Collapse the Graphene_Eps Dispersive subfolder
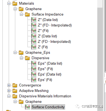This screenshot has width=106, height=111. (22, 58)
